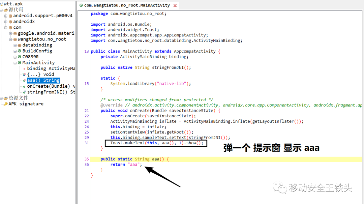Click the super.onCreate(savedInstanceState) line
364x204 pixels.
point(153,116)
